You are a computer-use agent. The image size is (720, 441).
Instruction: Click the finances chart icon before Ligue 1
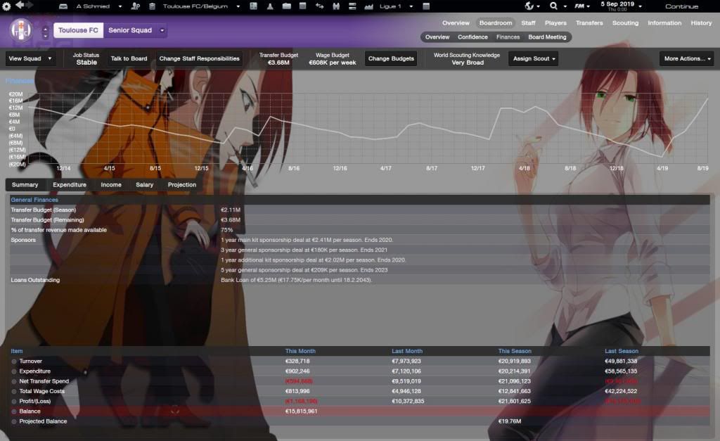click(368, 6)
